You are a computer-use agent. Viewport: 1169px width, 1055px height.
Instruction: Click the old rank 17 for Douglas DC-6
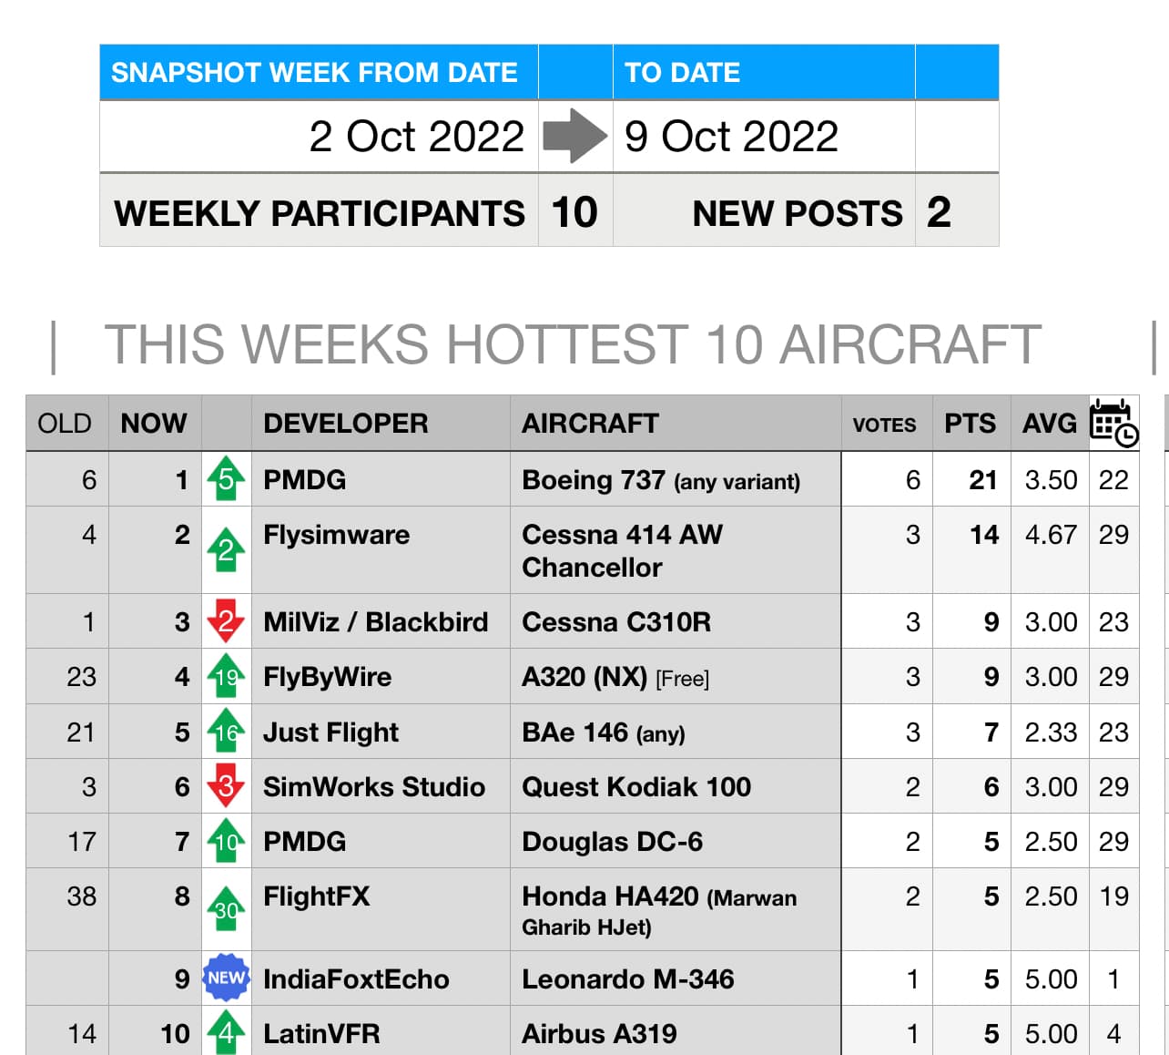tap(81, 841)
